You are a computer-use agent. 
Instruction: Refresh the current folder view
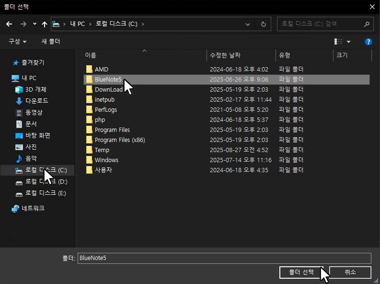(263, 24)
